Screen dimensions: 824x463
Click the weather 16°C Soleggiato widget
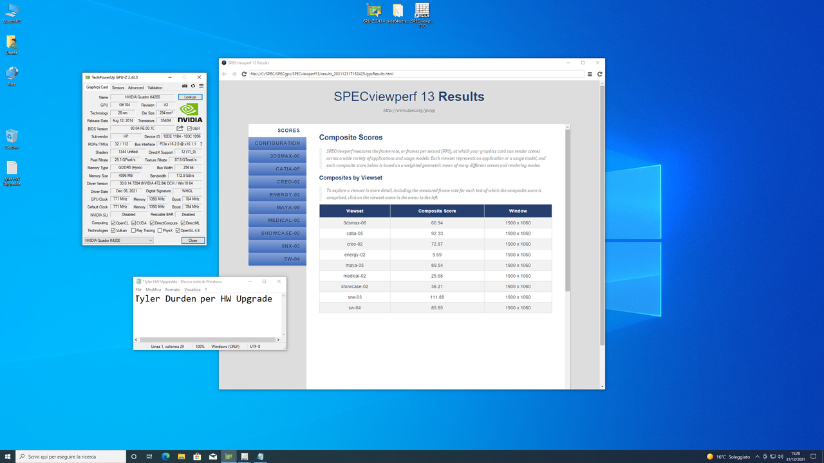click(729, 457)
